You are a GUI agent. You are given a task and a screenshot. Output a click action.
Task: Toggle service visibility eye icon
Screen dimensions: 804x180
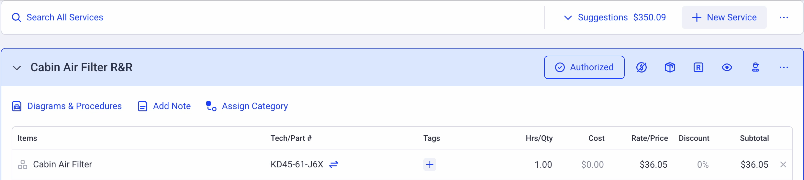coord(727,67)
